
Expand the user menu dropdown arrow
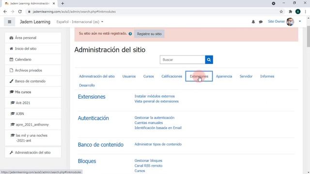click(300, 21)
